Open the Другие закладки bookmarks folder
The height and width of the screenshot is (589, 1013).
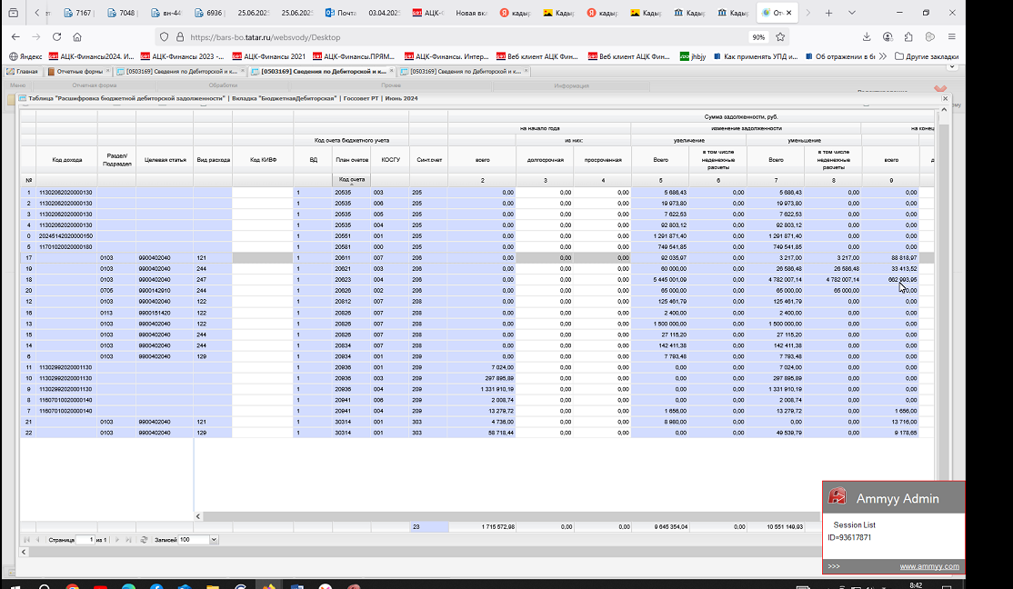[x=927, y=57]
